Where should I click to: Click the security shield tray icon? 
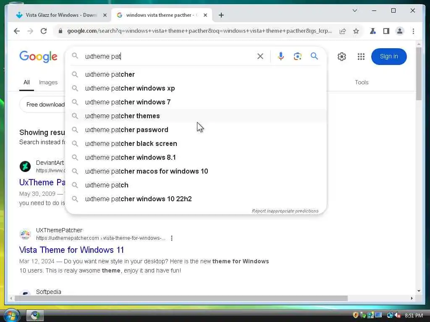[x=355, y=315]
